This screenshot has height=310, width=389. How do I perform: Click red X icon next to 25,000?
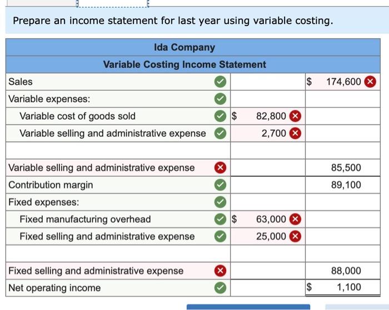295,236
